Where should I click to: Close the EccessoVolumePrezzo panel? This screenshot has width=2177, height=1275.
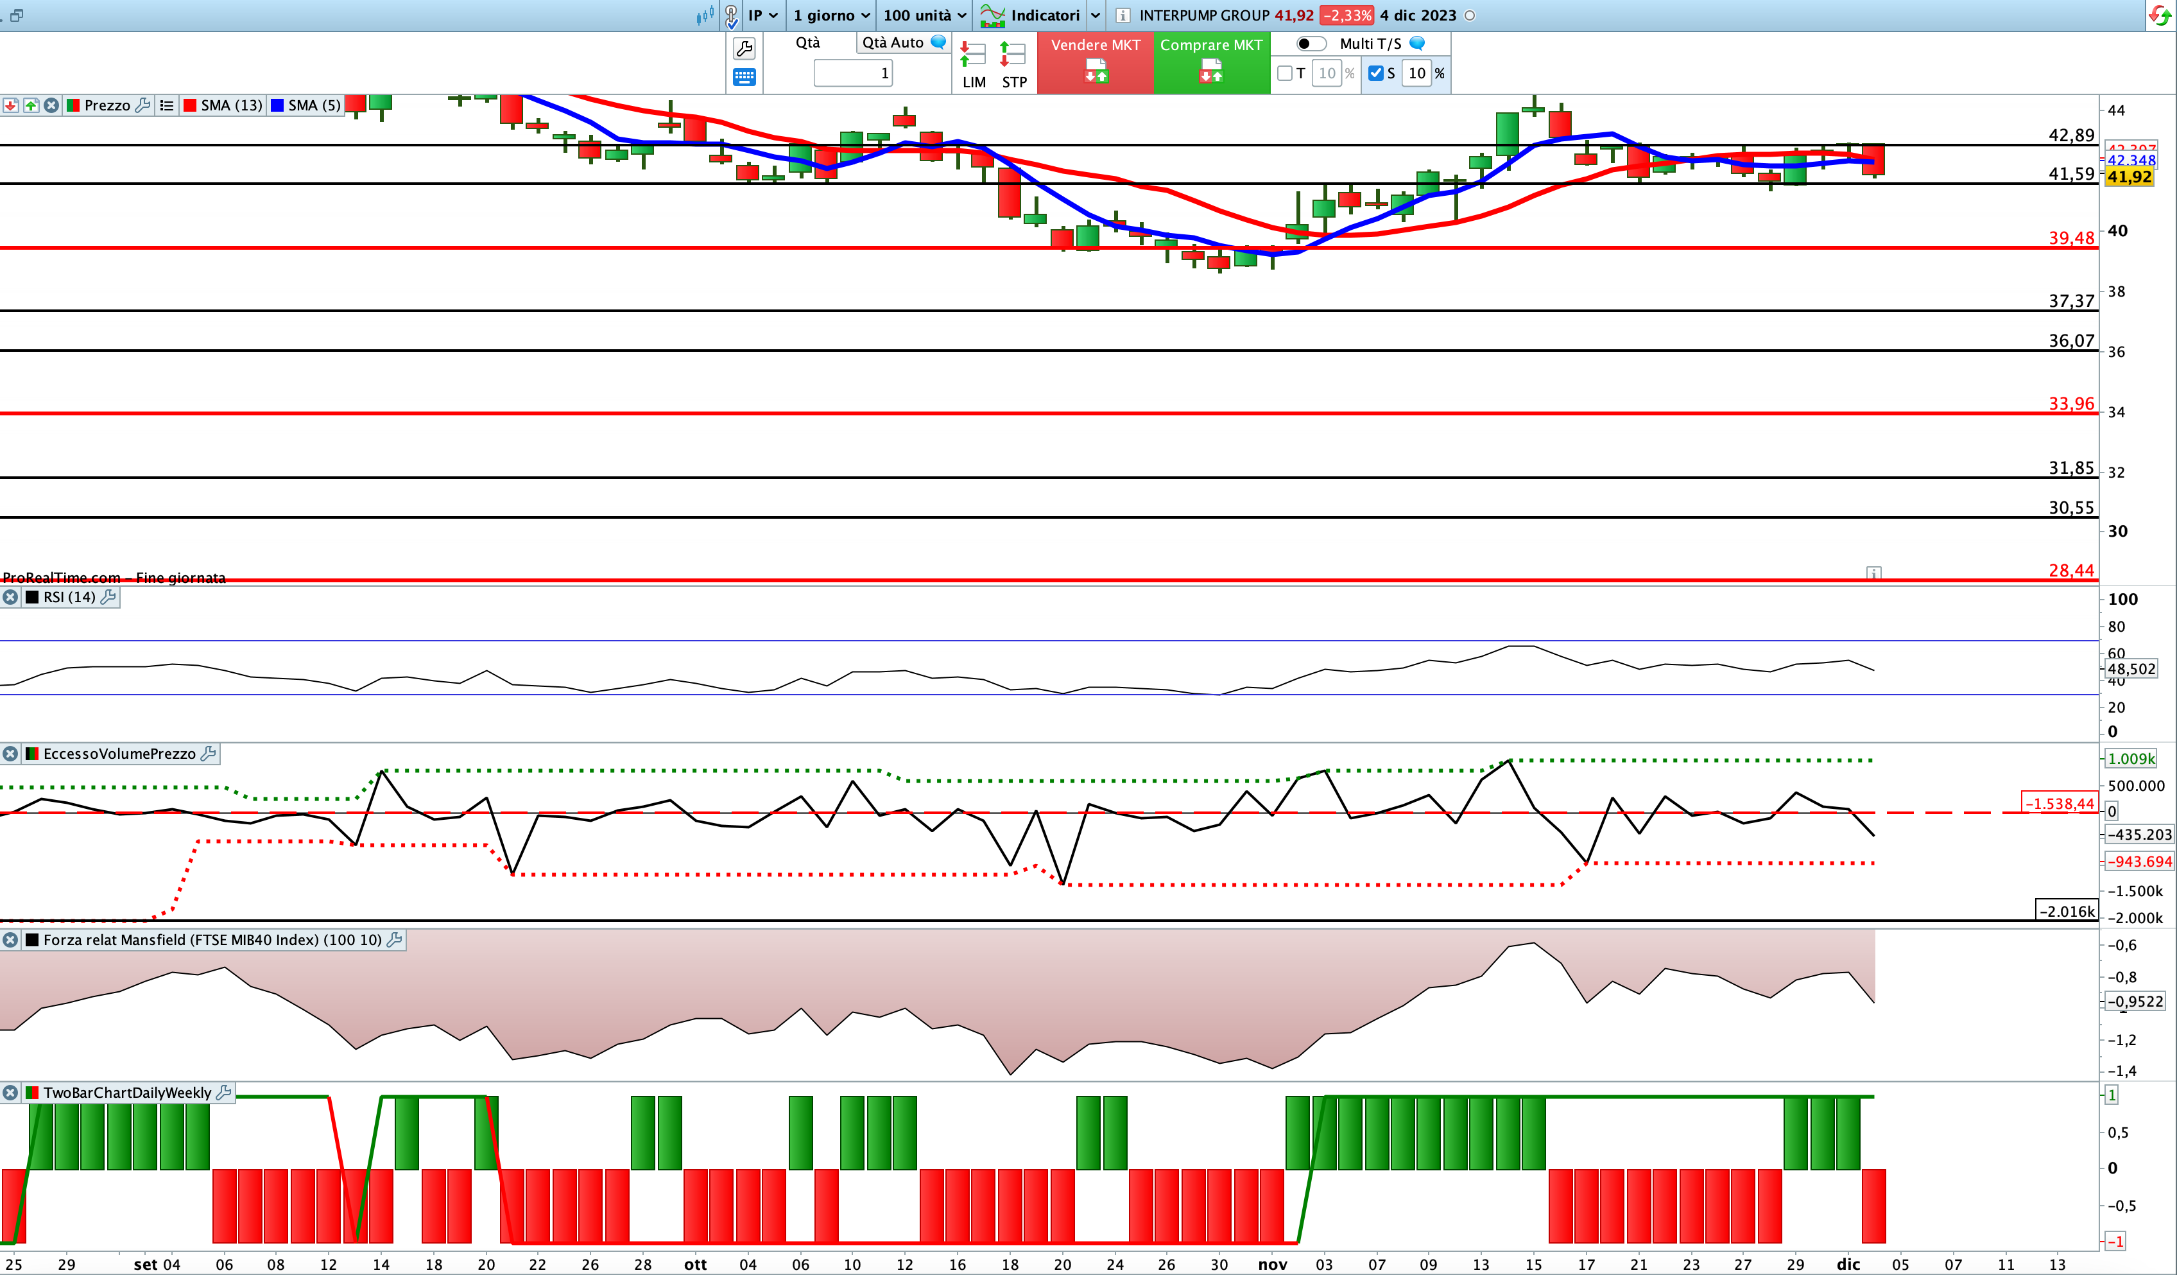pos(10,754)
